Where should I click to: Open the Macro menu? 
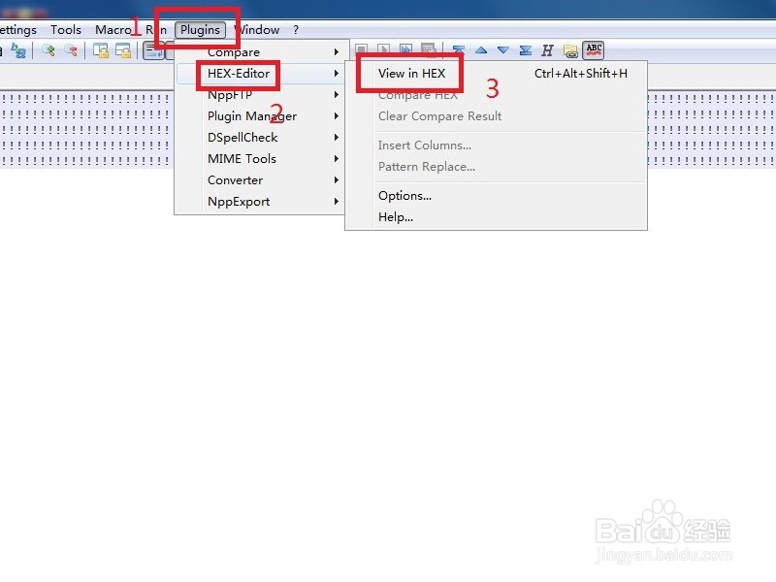point(113,30)
